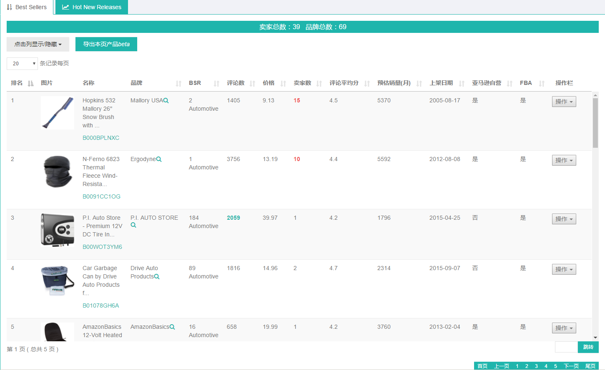This screenshot has width=605, height=370.
Task: Sort by 亚马逊自营 column icon
Action: tap(510, 83)
